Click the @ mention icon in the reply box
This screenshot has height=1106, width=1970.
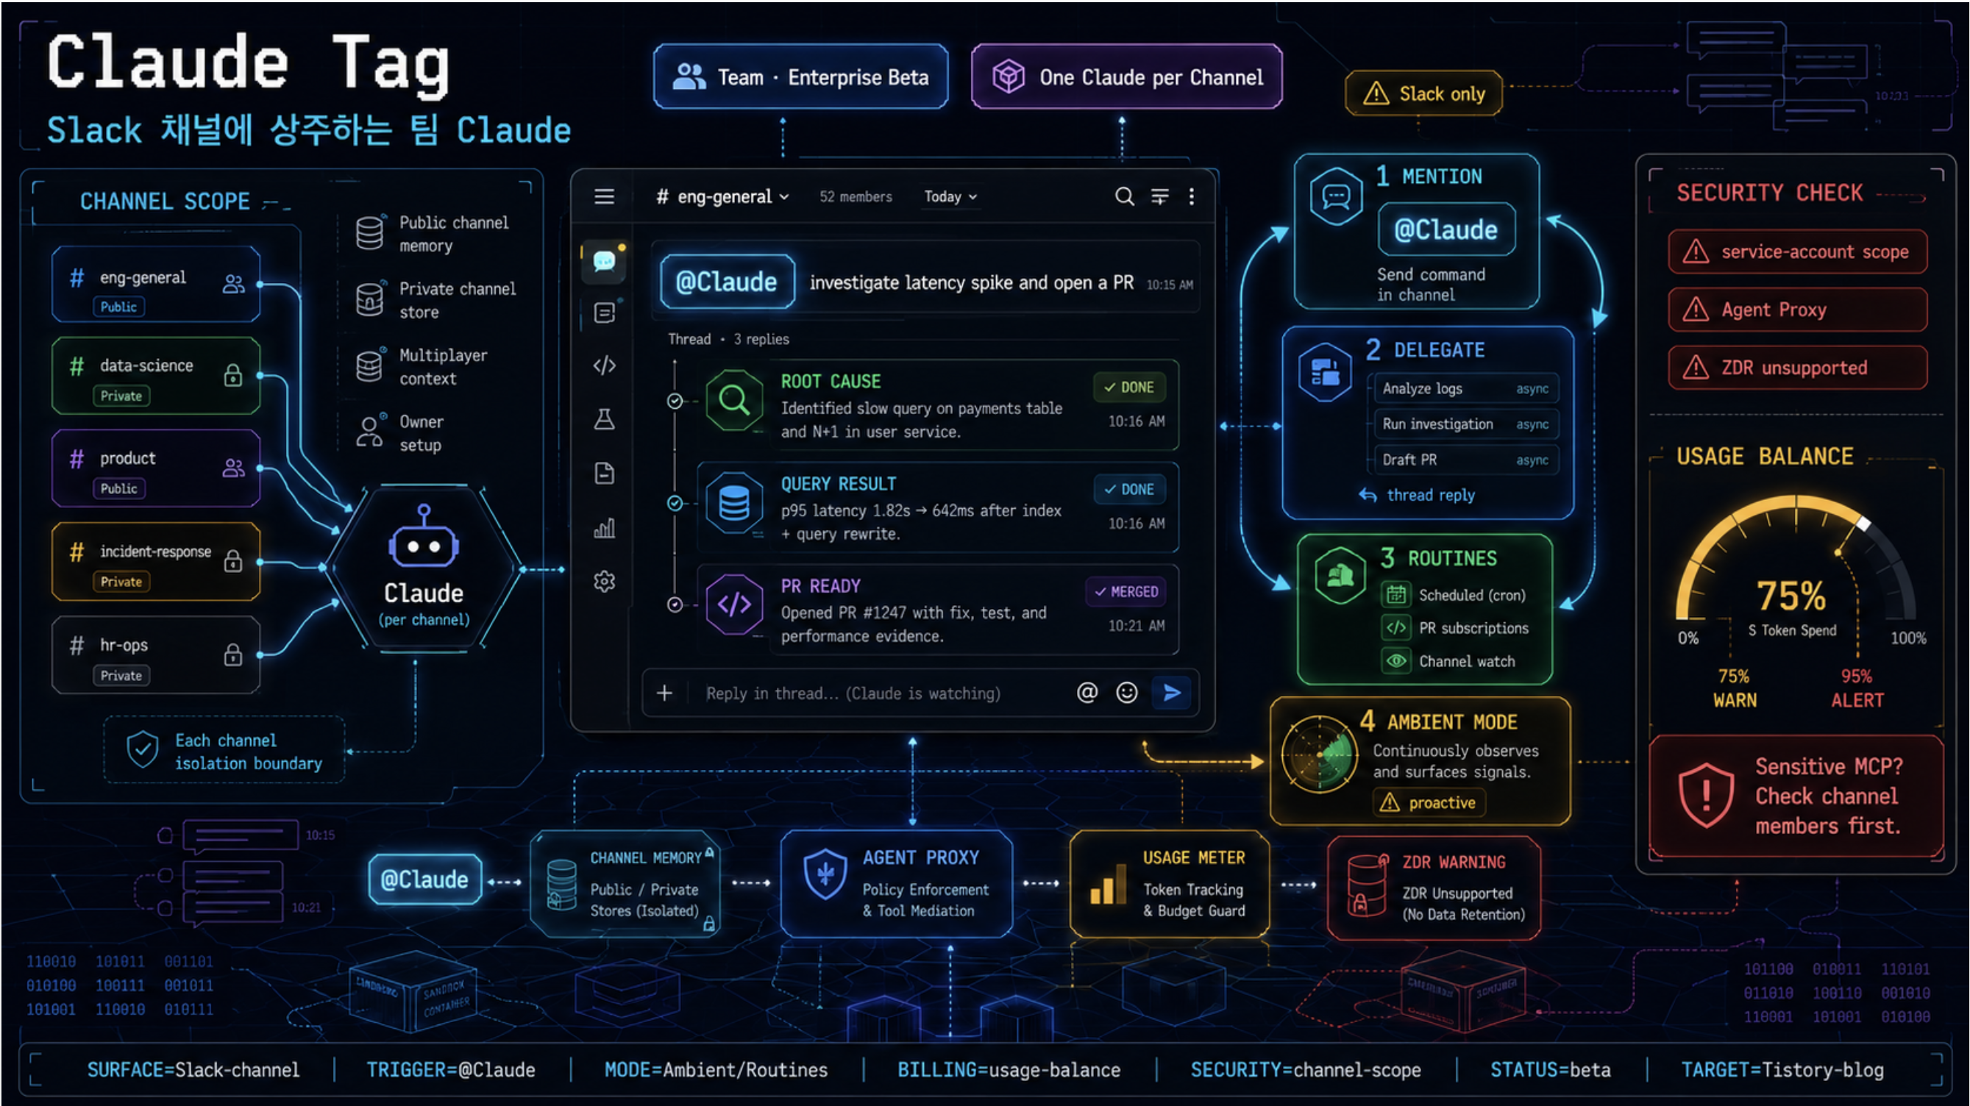1087,693
